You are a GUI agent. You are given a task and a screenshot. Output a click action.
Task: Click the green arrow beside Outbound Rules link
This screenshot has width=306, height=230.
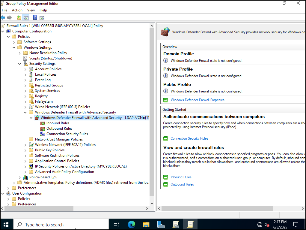coord(165,184)
